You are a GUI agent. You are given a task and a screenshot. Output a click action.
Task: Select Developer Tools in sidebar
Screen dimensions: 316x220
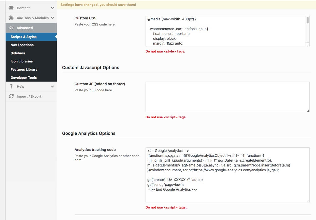coord(24,77)
